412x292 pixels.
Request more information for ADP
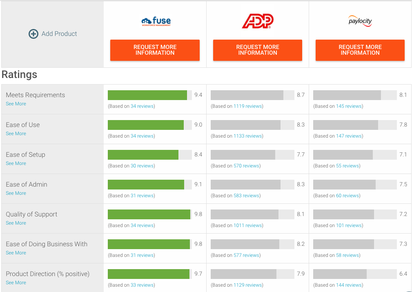[258, 50]
